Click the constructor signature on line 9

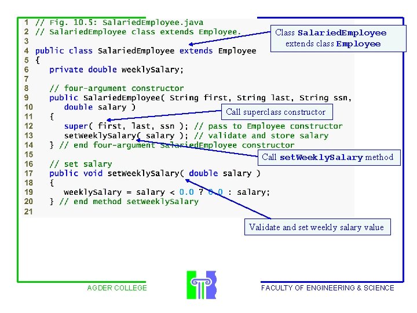pyautogui.click(x=201, y=98)
